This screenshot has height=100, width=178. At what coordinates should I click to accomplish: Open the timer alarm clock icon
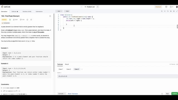(x=166, y=7)
